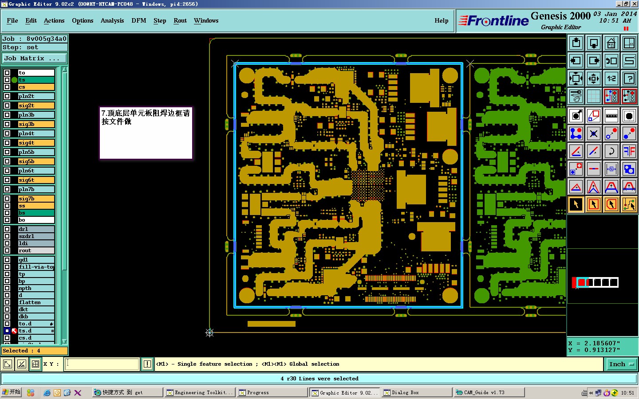Click the pan down arrow icon
The height and width of the screenshot is (399, 639).
[x=594, y=43]
